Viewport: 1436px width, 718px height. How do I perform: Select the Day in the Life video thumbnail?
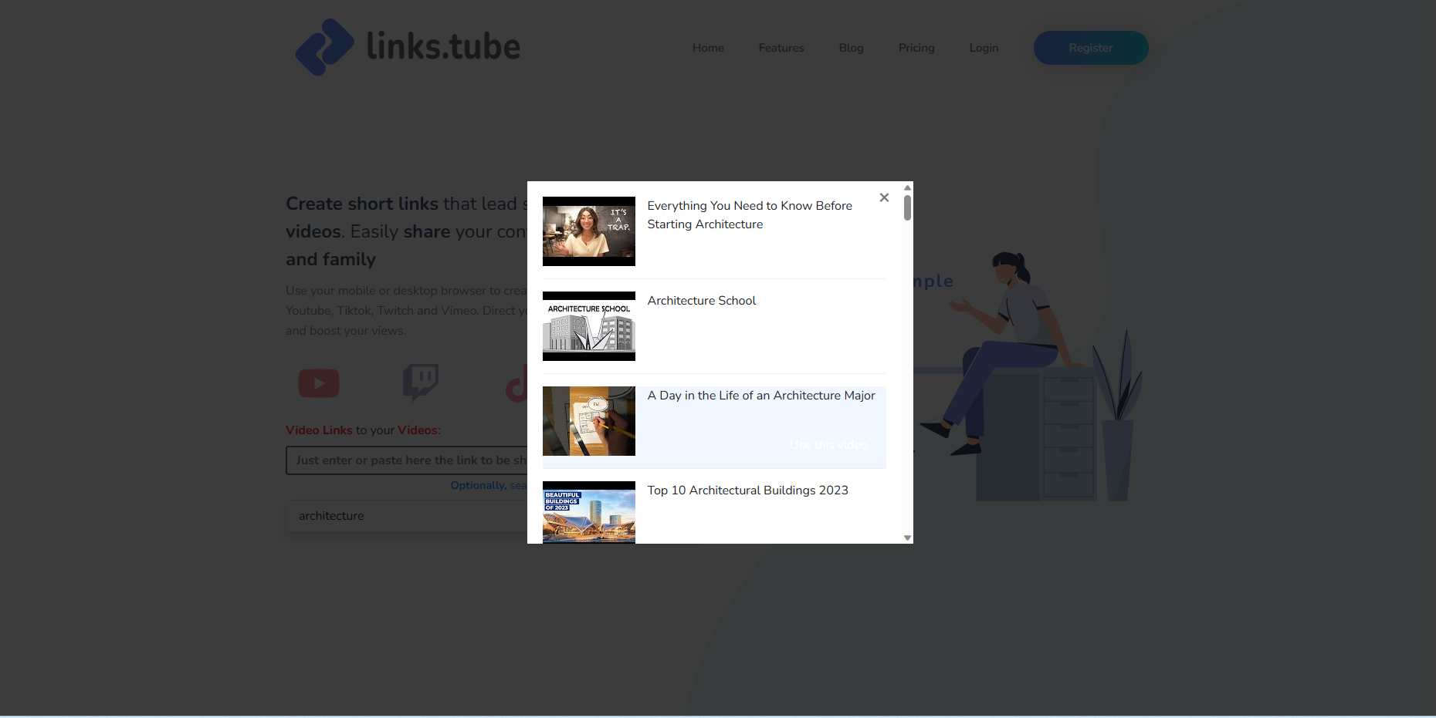point(589,421)
